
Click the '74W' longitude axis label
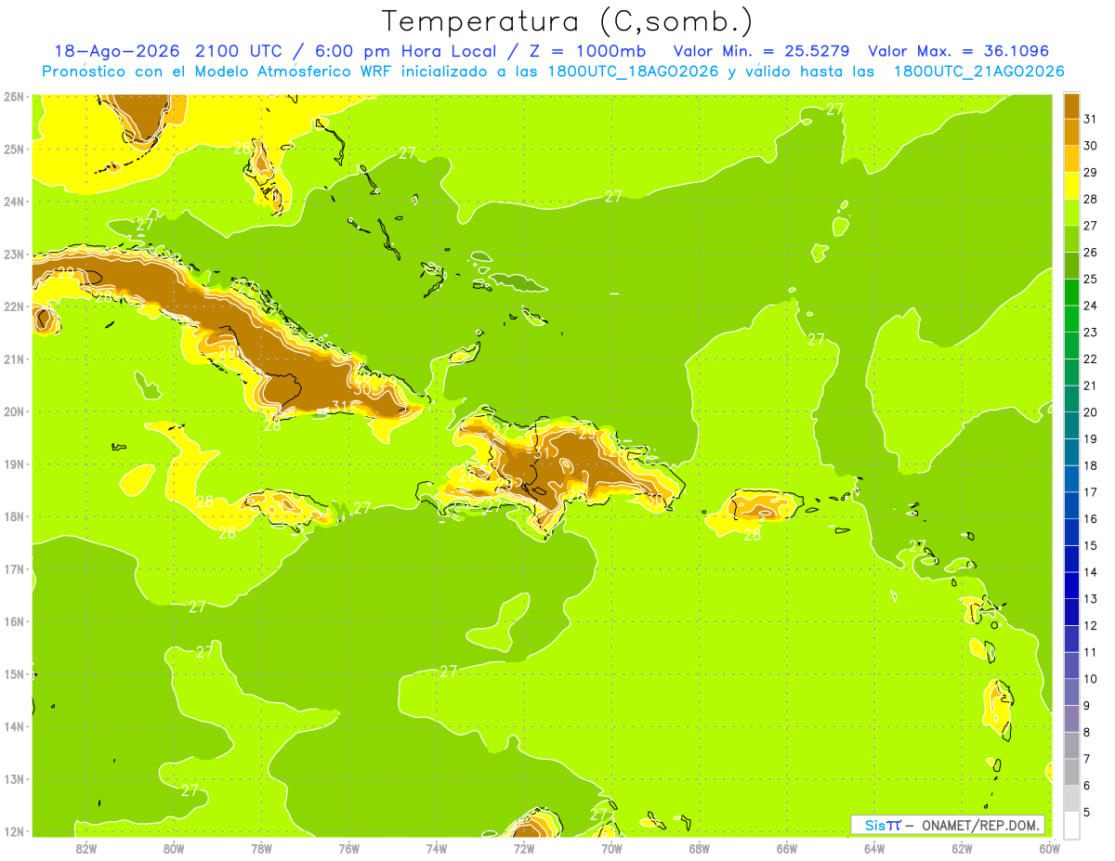437,849
